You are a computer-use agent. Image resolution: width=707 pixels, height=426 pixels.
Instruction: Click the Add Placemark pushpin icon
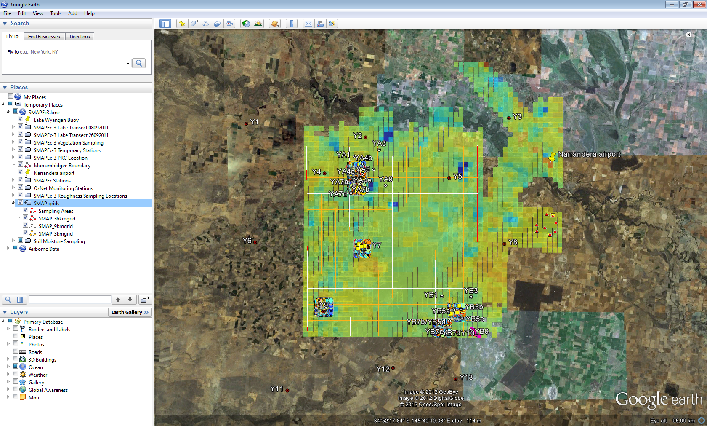[182, 24]
